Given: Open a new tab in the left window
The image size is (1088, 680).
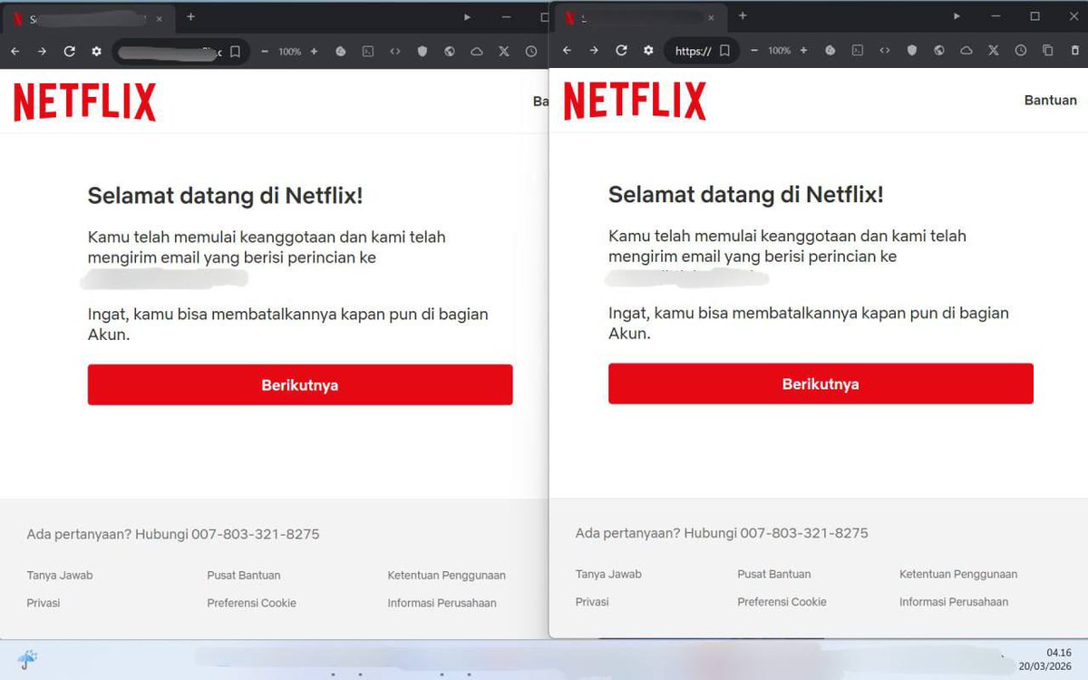Looking at the screenshot, I should 190,16.
